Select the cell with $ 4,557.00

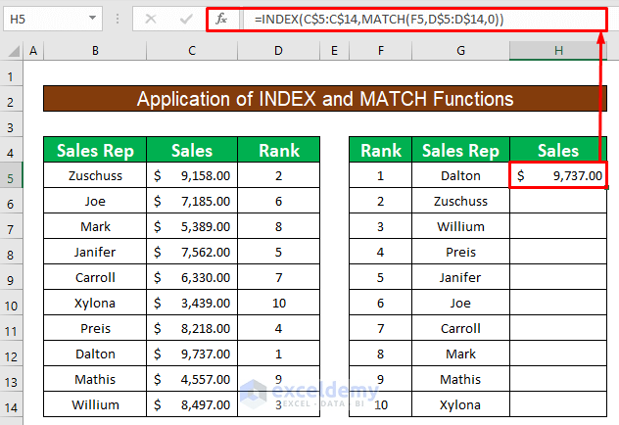click(192, 379)
